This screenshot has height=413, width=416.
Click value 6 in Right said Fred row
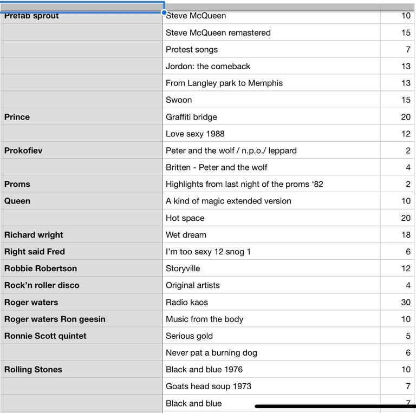click(x=397, y=251)
